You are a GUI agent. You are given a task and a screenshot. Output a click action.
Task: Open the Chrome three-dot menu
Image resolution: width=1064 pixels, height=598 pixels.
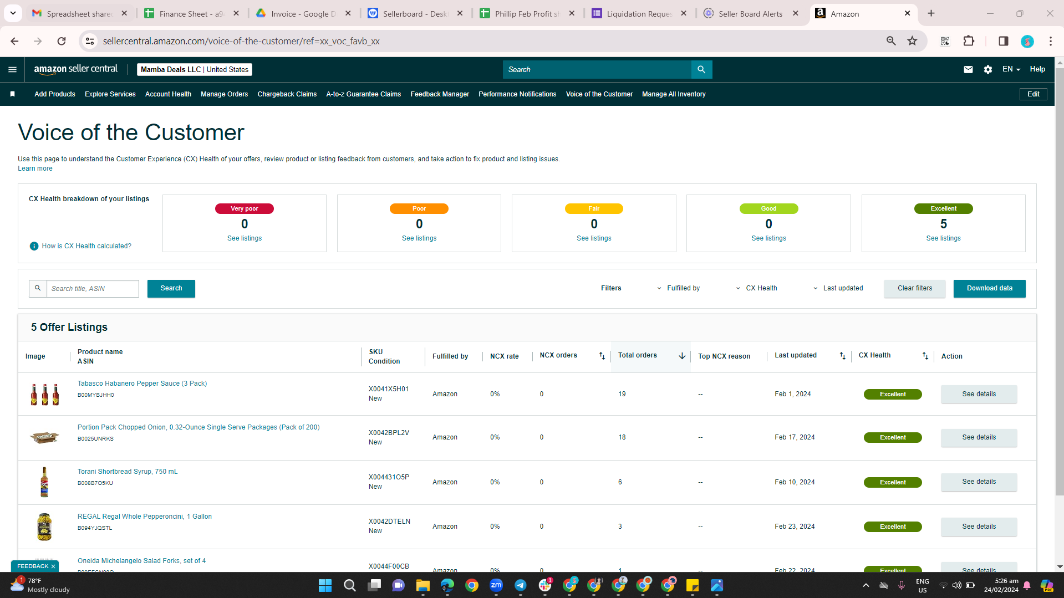click(1051, 41)
